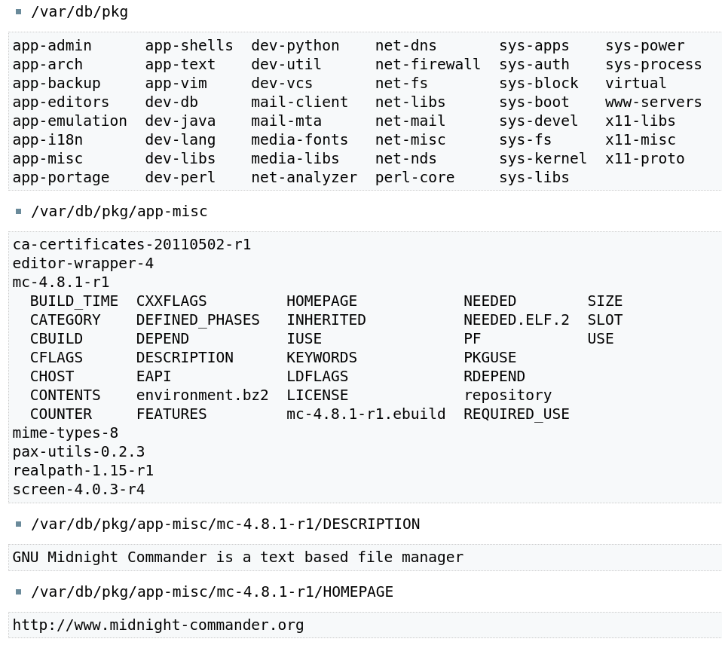
Task: Open the app-misc category directory
Action: pyautogui.click(x=47, y=159)
